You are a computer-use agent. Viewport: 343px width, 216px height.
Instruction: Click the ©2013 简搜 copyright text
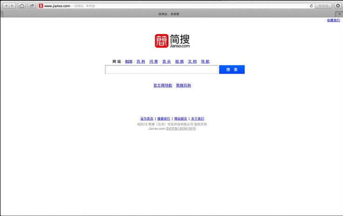tap(172, 124)
